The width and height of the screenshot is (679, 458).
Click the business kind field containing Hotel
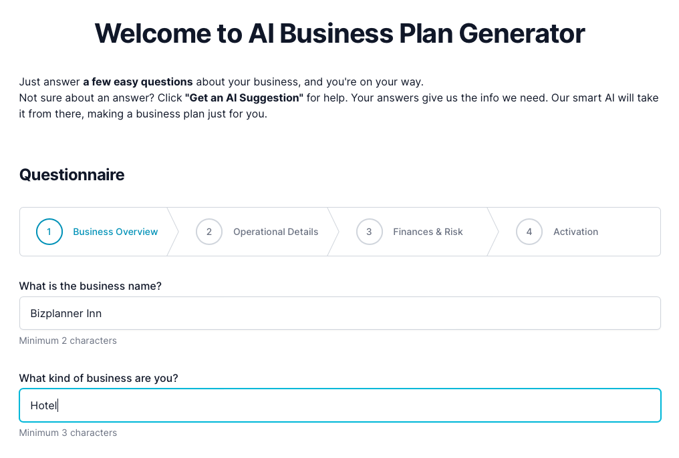click(x=339, y=405)
